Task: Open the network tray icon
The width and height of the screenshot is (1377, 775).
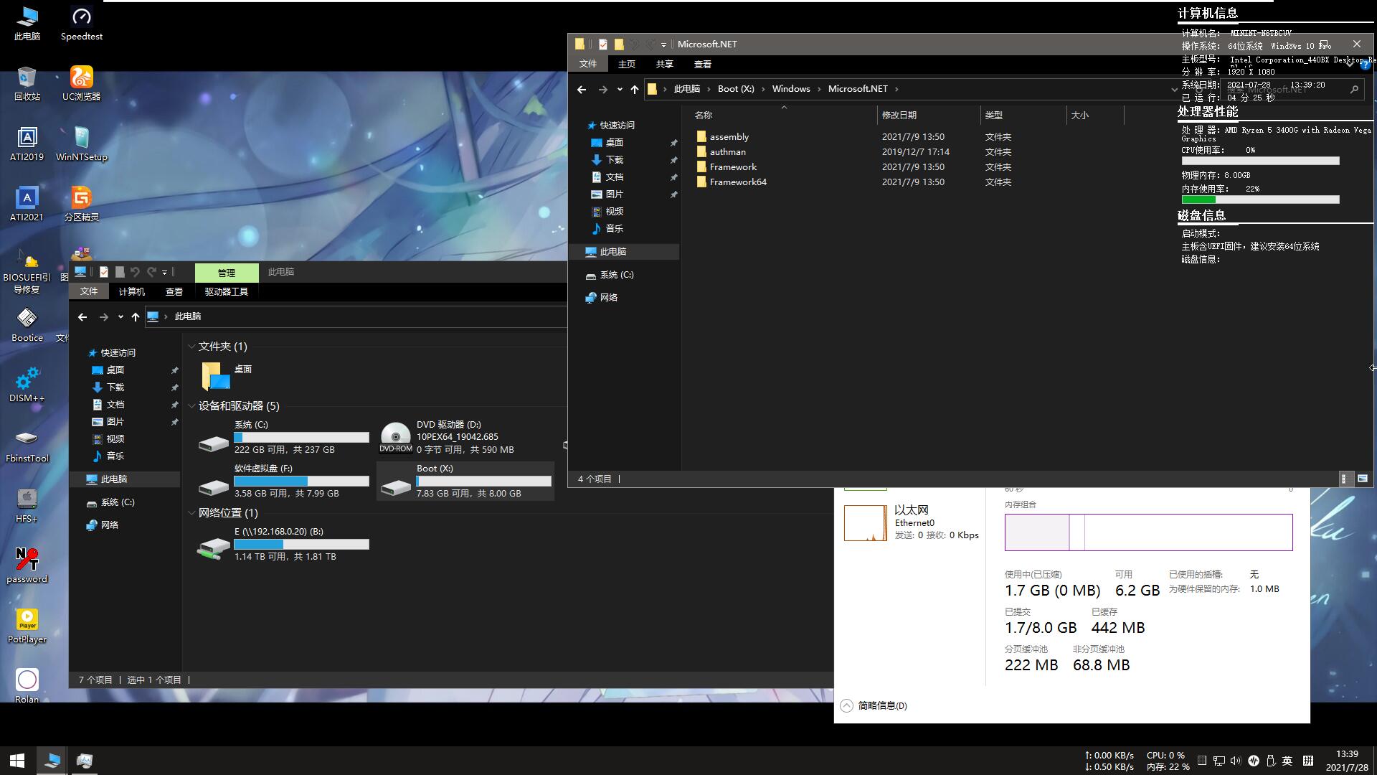Action: tap(1219, 761)
